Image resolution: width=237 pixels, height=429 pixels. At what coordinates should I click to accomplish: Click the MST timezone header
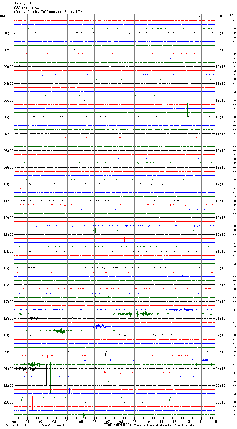(3, 16)
